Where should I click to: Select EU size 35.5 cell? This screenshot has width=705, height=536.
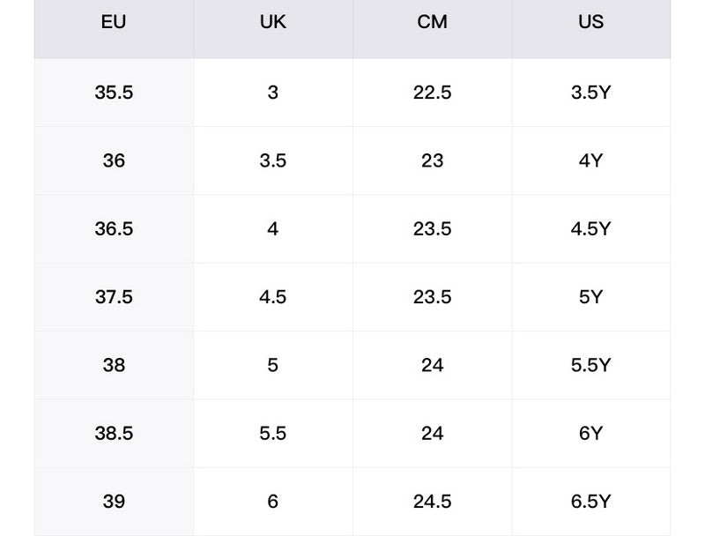(114, 93)
